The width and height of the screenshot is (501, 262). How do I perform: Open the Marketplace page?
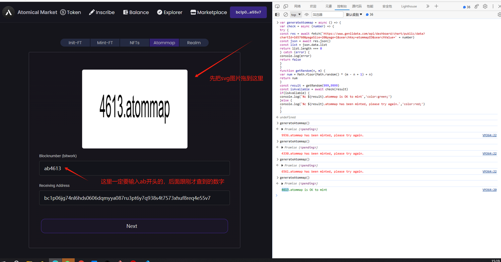pos(208,12)
